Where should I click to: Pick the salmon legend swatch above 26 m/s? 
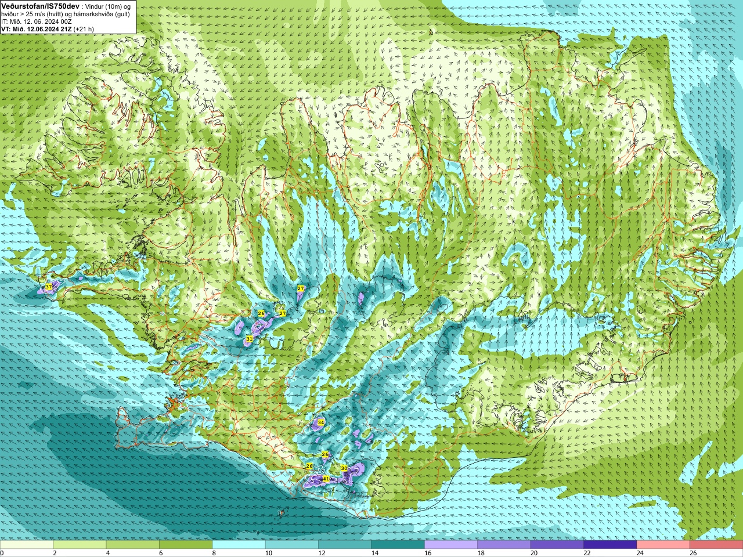point(716,545)
